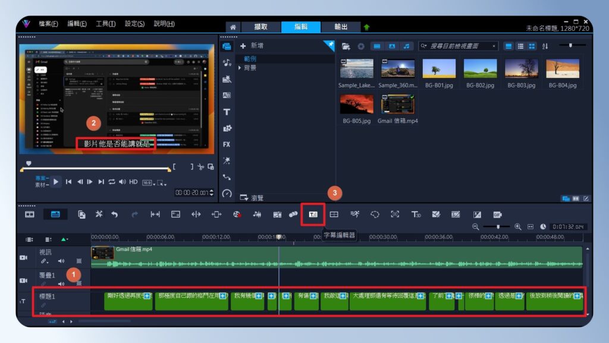Zoom out the timeline with magnifier minus
The image size is (609, 343).
coord(475,226)
